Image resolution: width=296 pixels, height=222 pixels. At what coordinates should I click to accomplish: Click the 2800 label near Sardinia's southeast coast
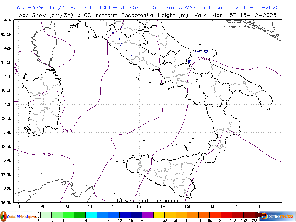[67, 131]
